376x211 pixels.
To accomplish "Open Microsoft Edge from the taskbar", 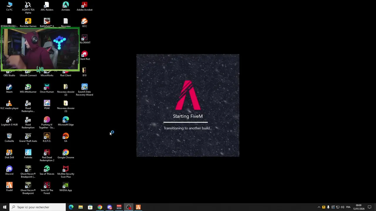I will tap(71, 207).
